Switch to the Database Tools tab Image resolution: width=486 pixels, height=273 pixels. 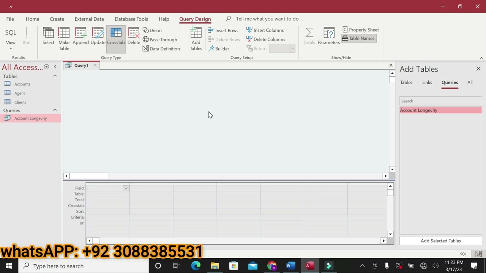[x=131, y=19]
